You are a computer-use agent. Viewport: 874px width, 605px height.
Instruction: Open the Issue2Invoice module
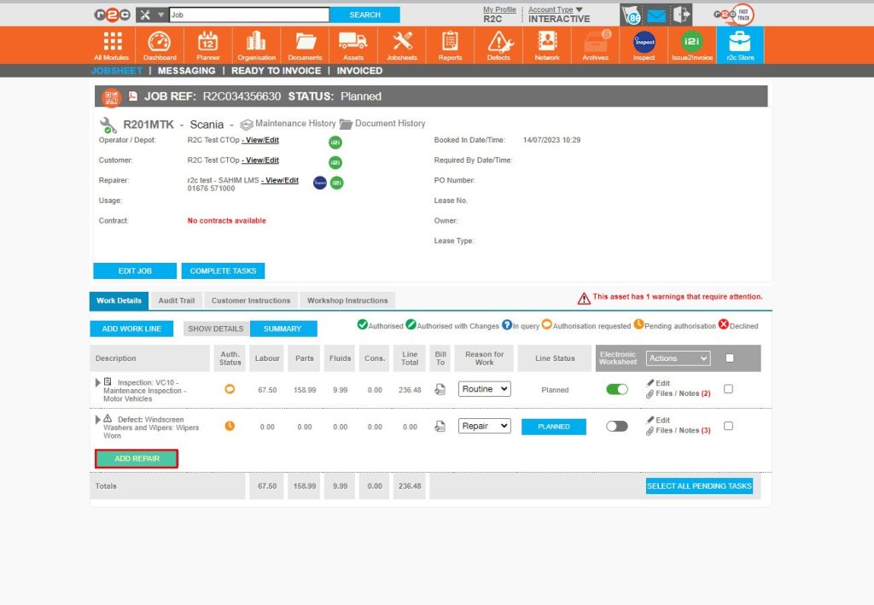click(x=691, y=44)
